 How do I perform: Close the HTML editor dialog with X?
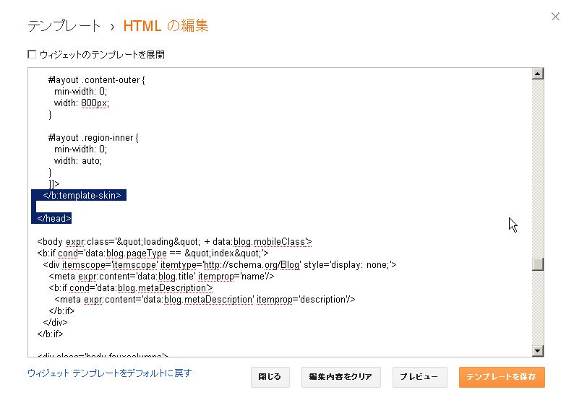(555, 17)
